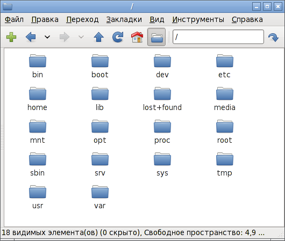Open the back history dropdown arrow
285x241 pixels.
(x=47, y=37)
